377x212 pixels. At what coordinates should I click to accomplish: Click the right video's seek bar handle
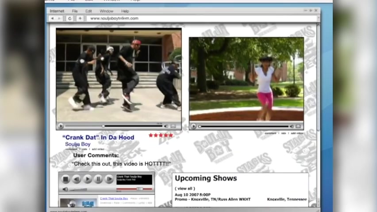pyautogui.click(x=200, y=126)
